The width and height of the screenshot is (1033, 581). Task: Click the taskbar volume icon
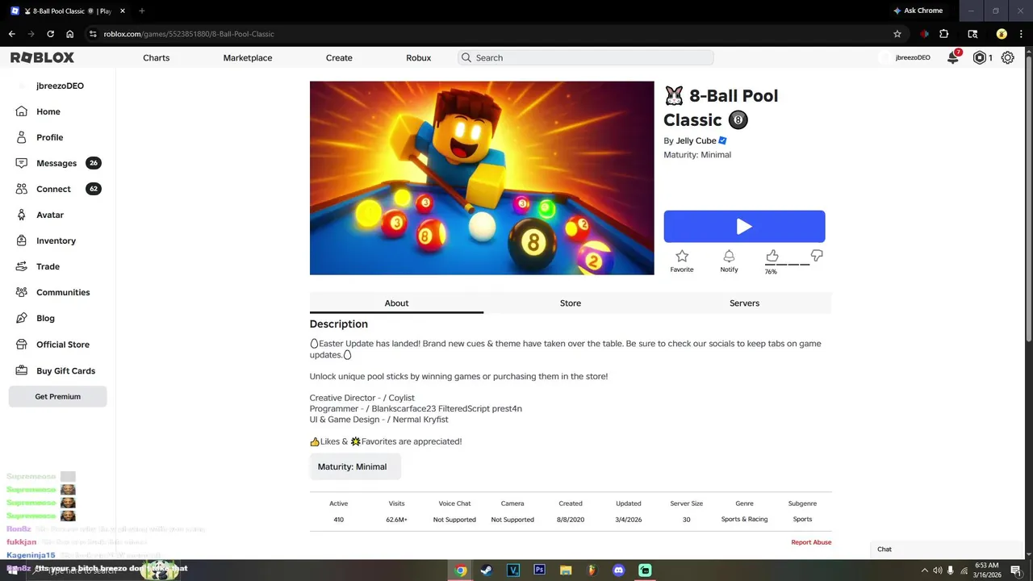click(x=937, y=570)
